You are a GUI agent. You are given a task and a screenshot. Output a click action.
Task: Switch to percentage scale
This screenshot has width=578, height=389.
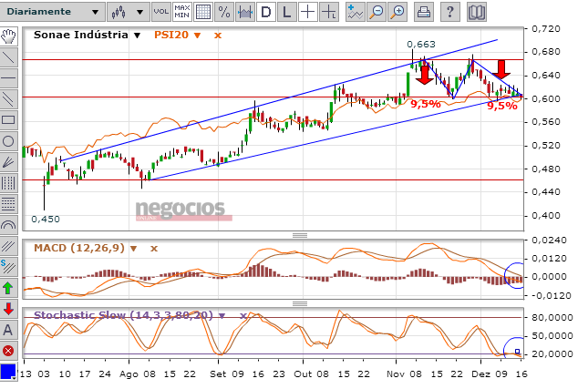pos(224,12)
